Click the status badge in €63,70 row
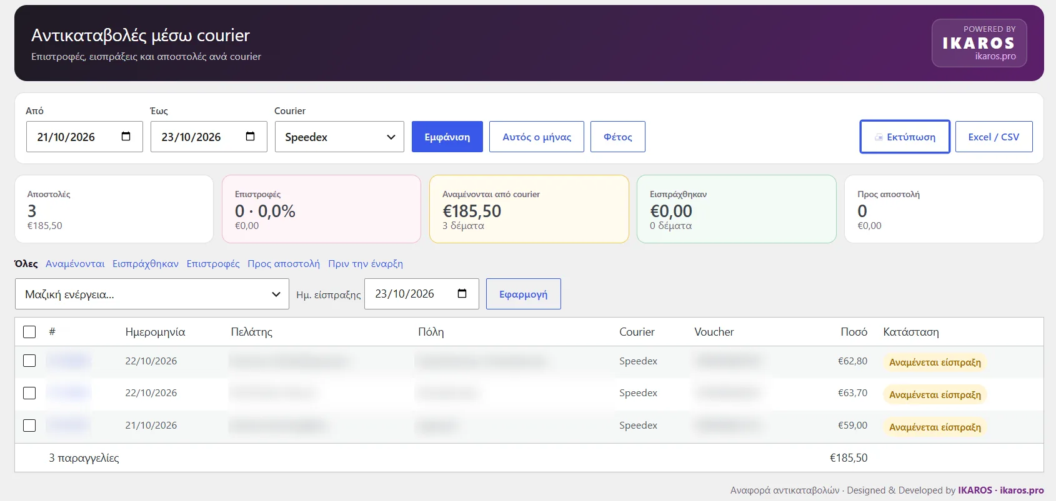The height and width of the screenshot is (501, 1056). [x=935, y=395]
